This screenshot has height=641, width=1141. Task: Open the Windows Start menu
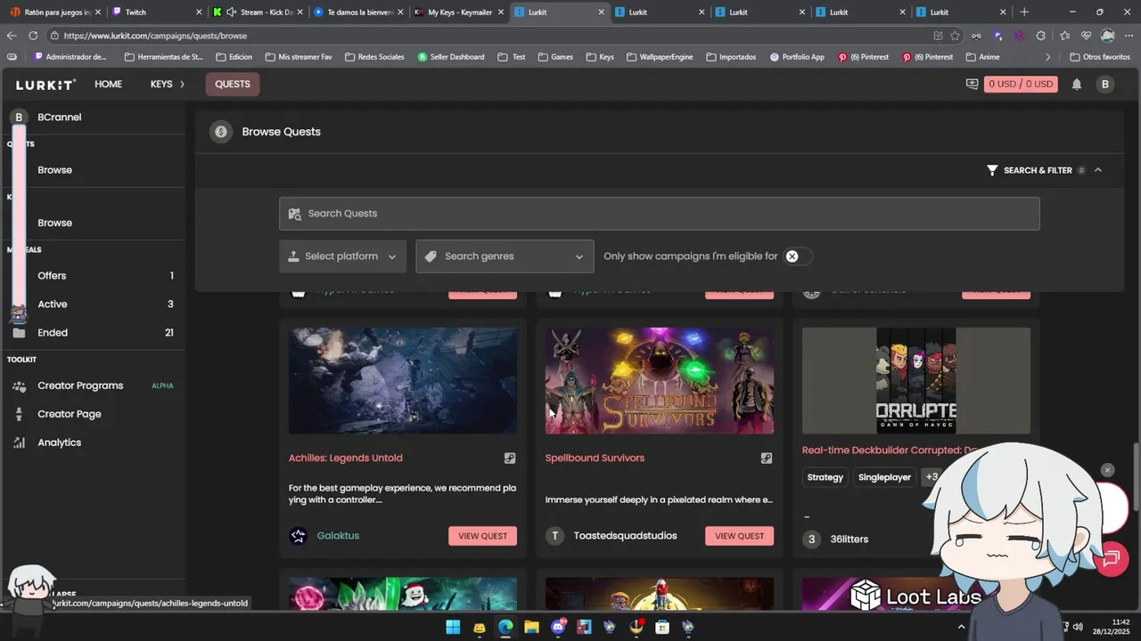pyautogui.click(x=453, y=627)
